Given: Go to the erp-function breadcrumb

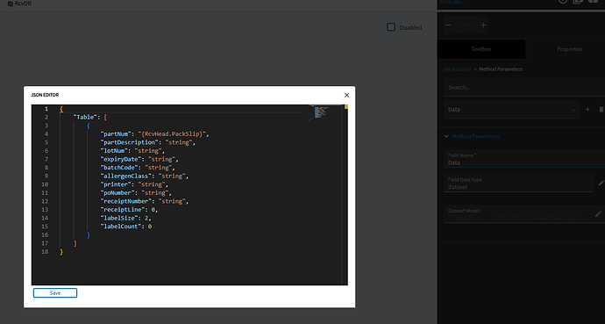Looking at the screenshot, I should pyautogui.click(x=457, y=69).
